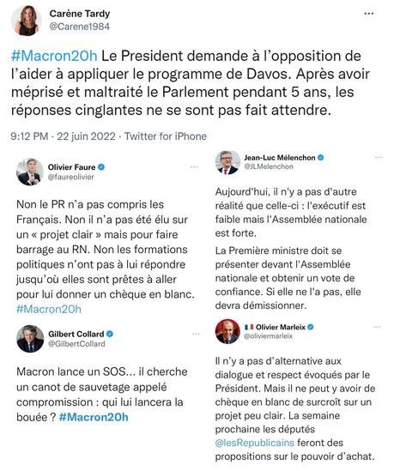This screenshot has width=394, height=471.
Task: Click Gilbert Collard's verified badge
Action: 110,334
